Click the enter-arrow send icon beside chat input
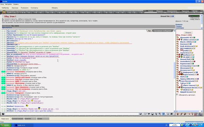This screenshot has height=127, width=204. tap(141, 114)
